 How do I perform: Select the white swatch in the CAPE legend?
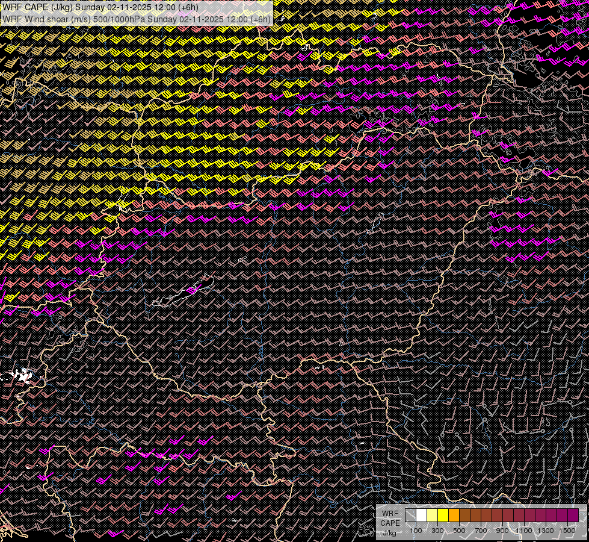pyautogui.click(x=422, y=516)
